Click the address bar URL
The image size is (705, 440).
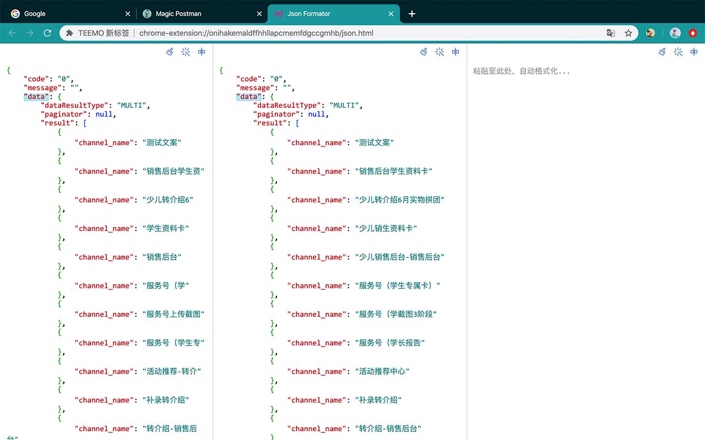point(256,33)
